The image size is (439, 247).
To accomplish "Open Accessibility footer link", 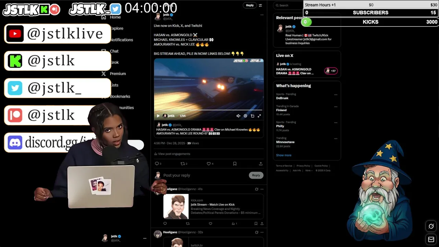I will (282, 170).
